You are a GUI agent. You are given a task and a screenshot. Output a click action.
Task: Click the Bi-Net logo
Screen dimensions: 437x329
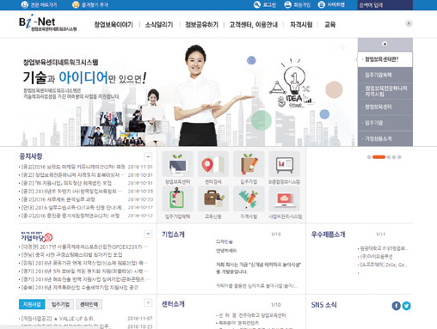point(47,23)
